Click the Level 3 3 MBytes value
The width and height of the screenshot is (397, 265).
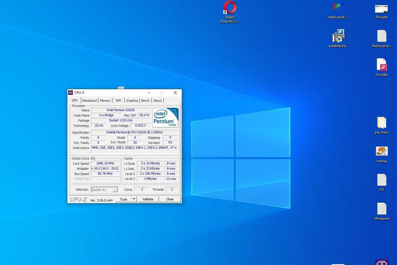coord(150,179)
